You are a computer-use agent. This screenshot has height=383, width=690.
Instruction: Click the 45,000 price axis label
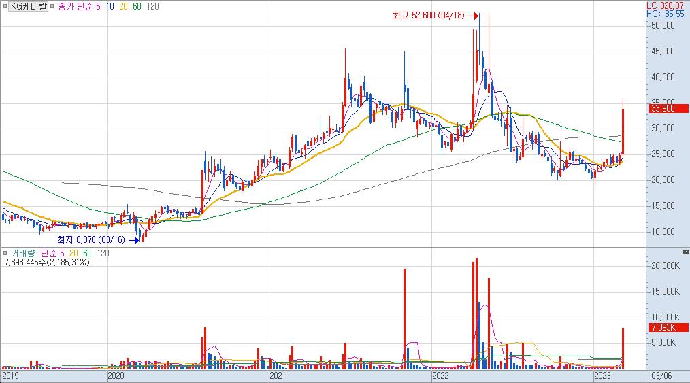[662, 52]
